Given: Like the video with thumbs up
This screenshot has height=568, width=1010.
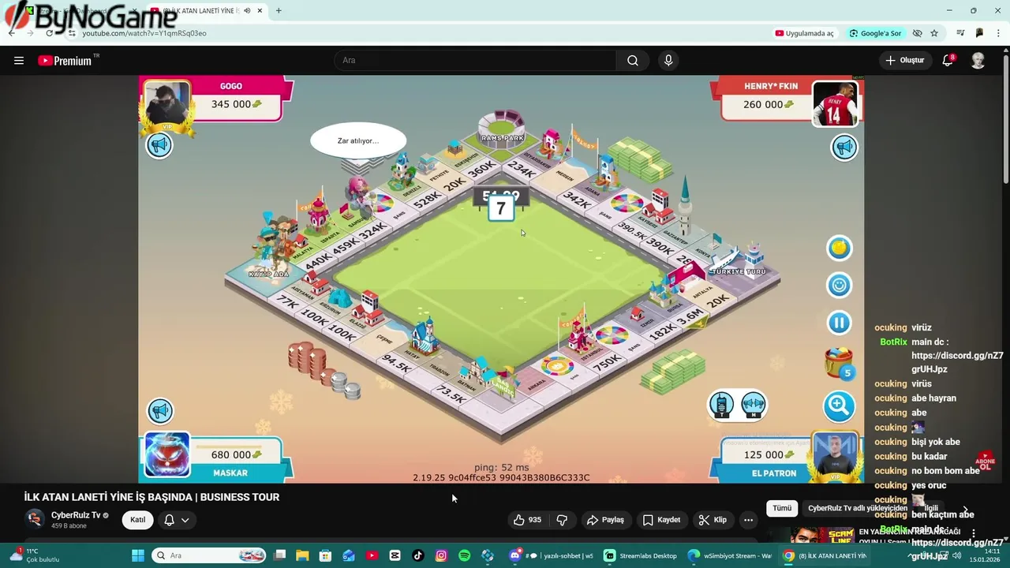Looking at the screenshot, I should point(527,520).
